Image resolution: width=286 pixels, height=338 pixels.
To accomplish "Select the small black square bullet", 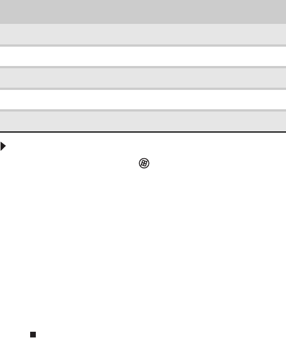I will point(33,335).
